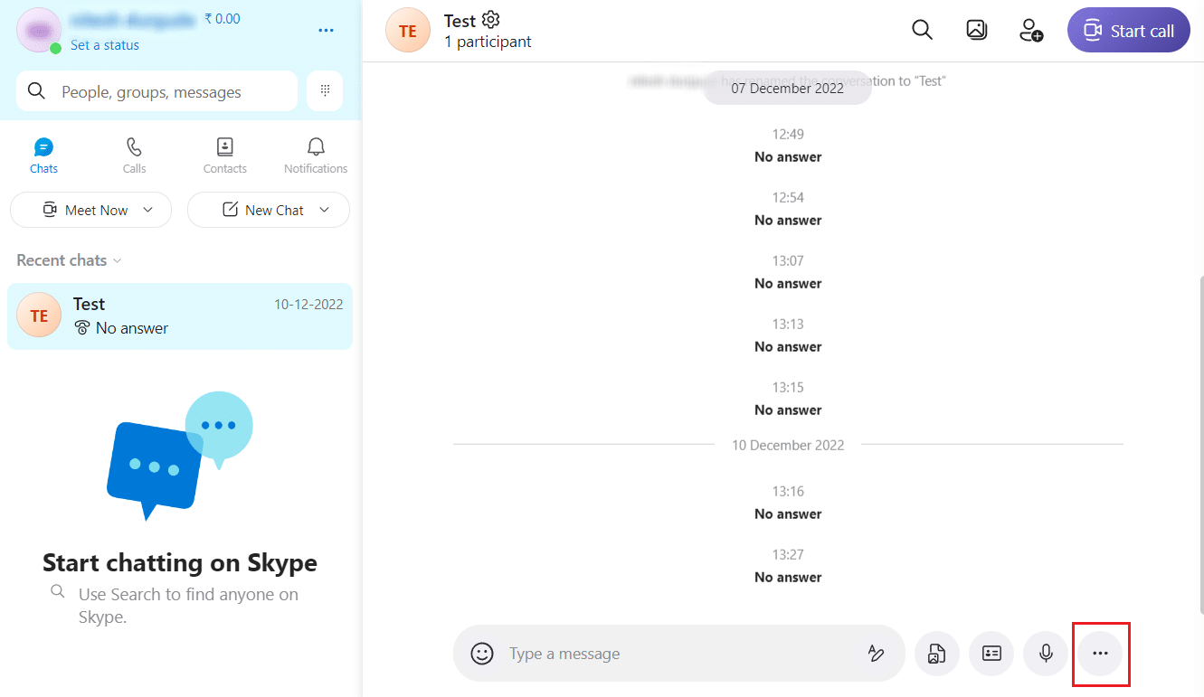Switch to the Calls tab

pyautogui.click(x=134, y=155)
